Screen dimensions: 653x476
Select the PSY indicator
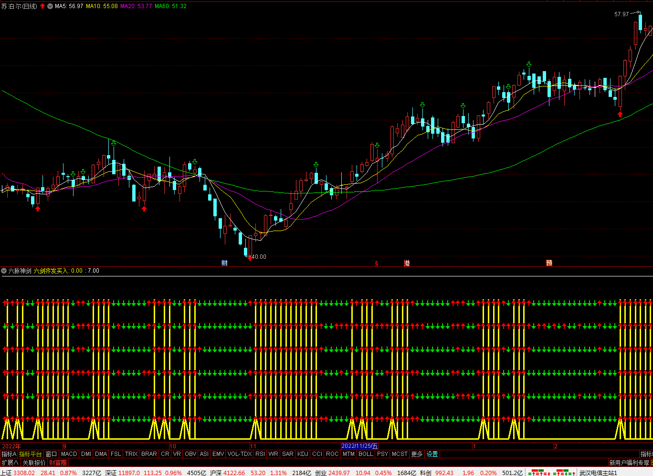(382, 454)
